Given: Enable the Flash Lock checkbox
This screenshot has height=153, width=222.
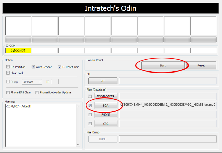Looking at the screenshot, I should pos(8,73).
